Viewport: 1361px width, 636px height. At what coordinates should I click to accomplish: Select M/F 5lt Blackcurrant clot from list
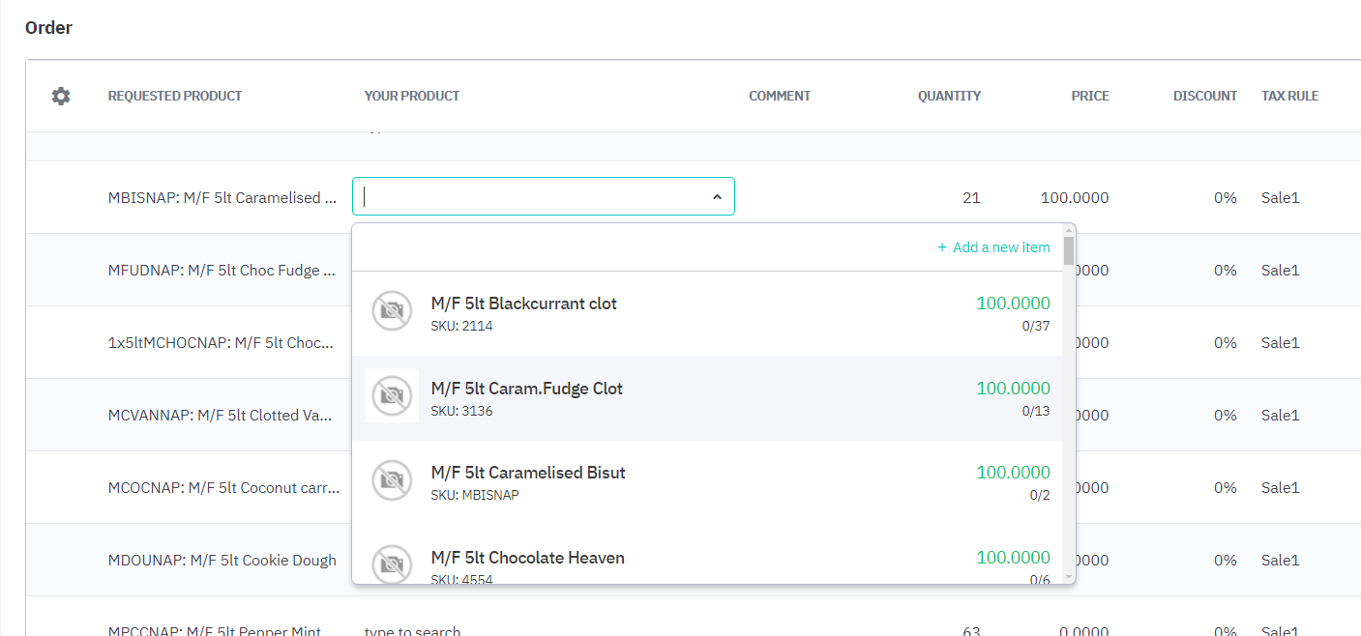point(523,304)
